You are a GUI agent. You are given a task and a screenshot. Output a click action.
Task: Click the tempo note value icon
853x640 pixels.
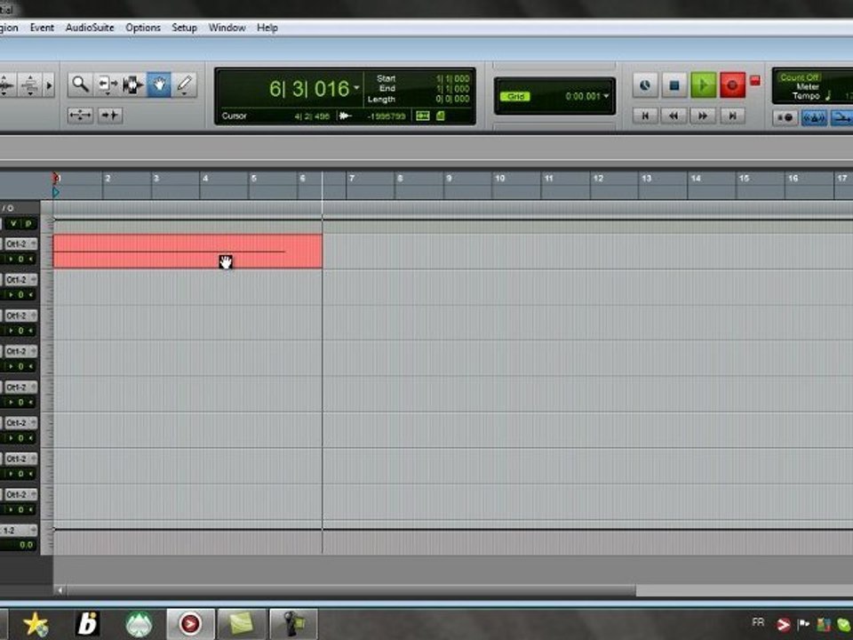point(828,96)
